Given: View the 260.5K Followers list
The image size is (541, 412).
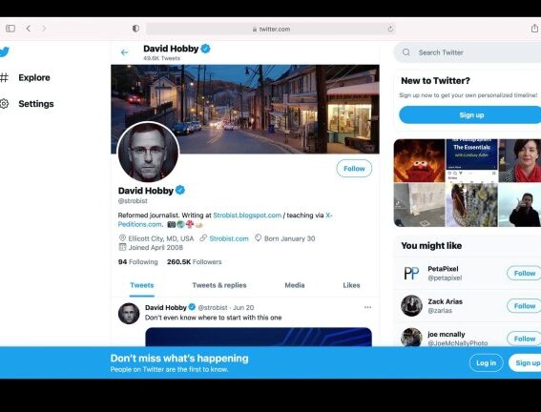Looking at the screenshot, I should (x=195, y=262).
